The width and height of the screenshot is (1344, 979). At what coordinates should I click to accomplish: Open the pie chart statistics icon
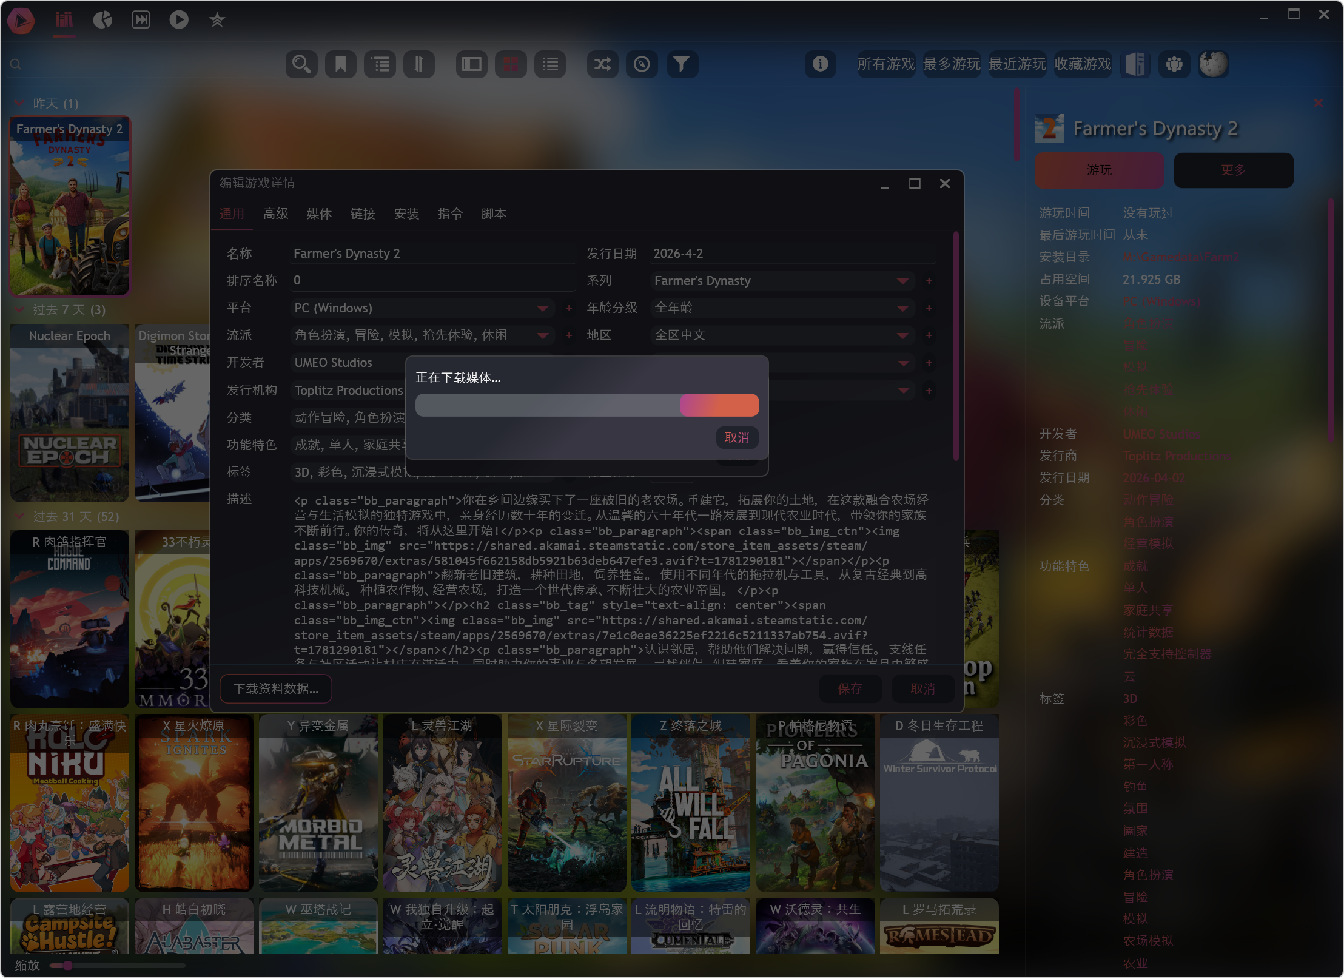102,20
